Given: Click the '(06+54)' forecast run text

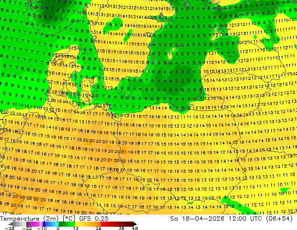Looking at the screenshot, I should click(279, 219).
